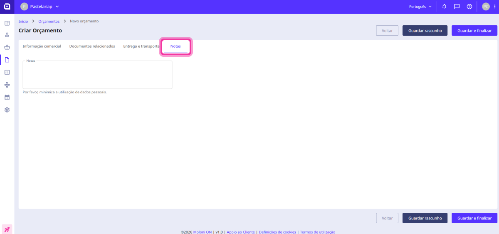The width and height of the screenshot is (499, 234).
Task: Switch to Informação comercial tab
Action: [x=42, y=46]
